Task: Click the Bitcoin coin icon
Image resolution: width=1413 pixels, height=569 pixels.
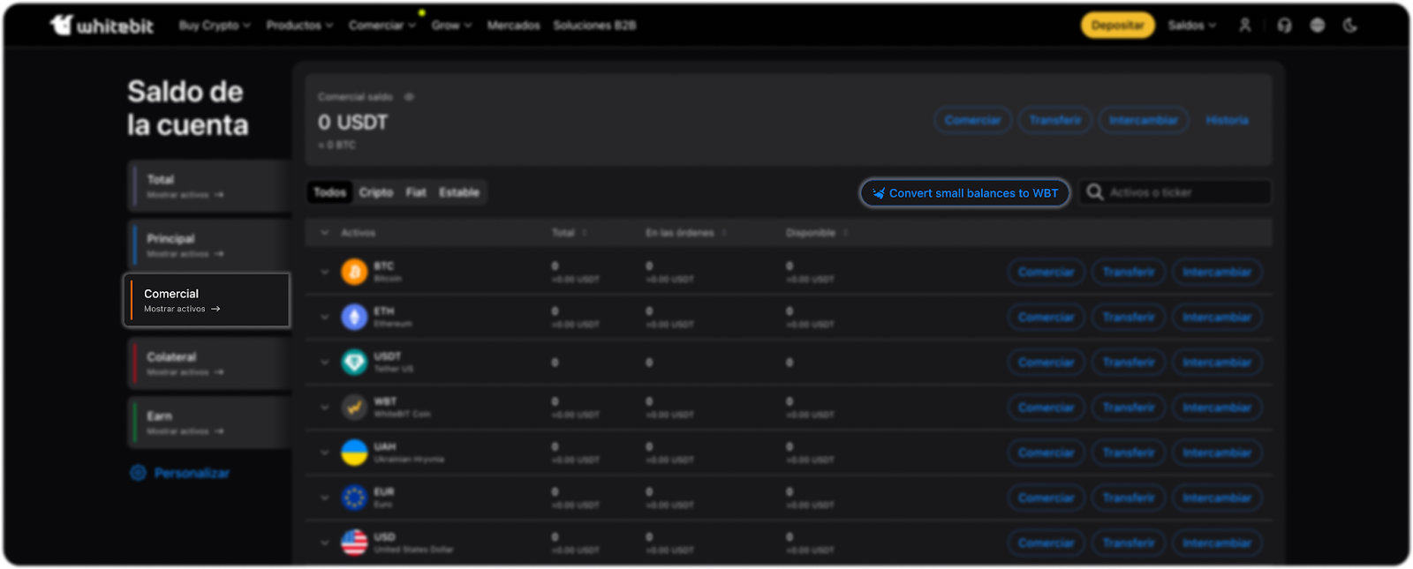Action: [x=354, y=272]
